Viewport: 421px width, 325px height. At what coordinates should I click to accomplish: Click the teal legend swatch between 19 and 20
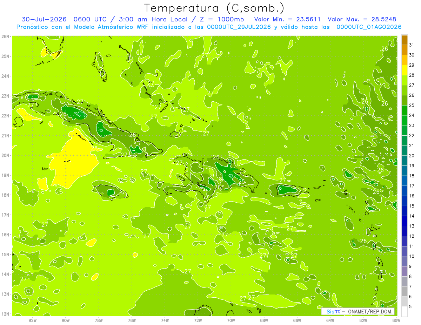pyautogui.click(x=405, y=161)
